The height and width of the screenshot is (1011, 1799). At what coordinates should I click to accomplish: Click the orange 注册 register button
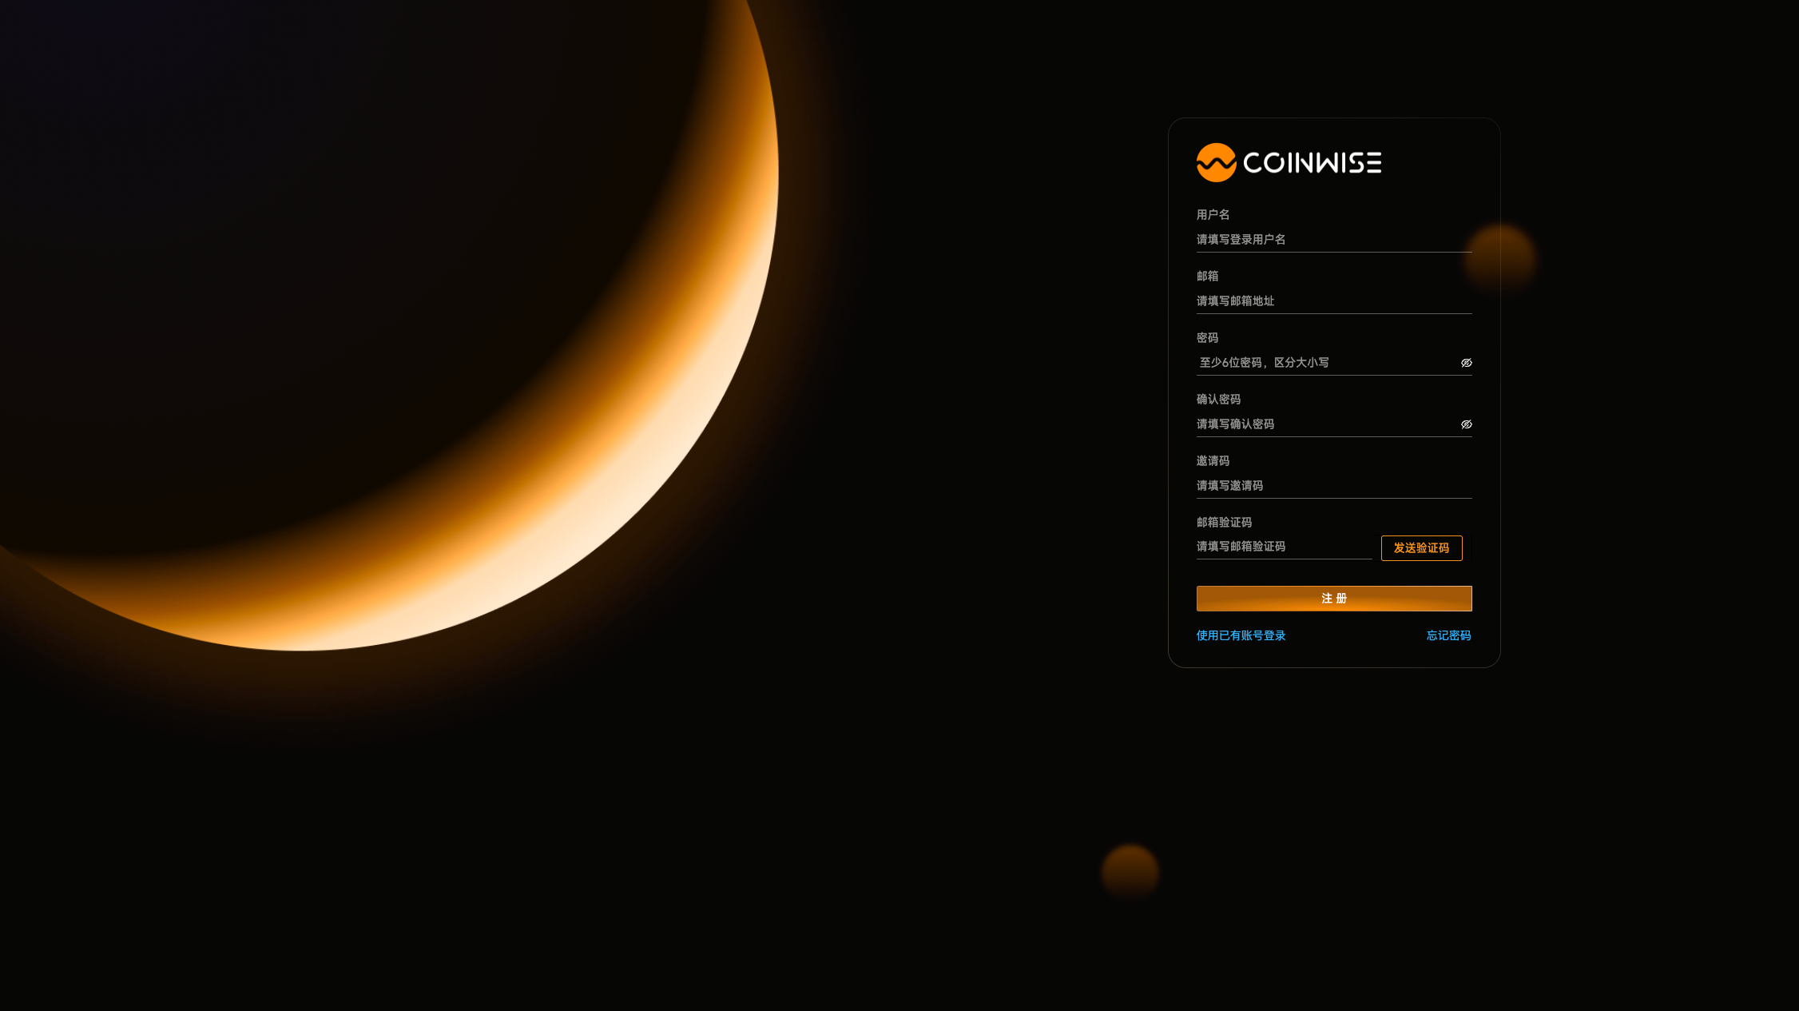coord(1333,599)
